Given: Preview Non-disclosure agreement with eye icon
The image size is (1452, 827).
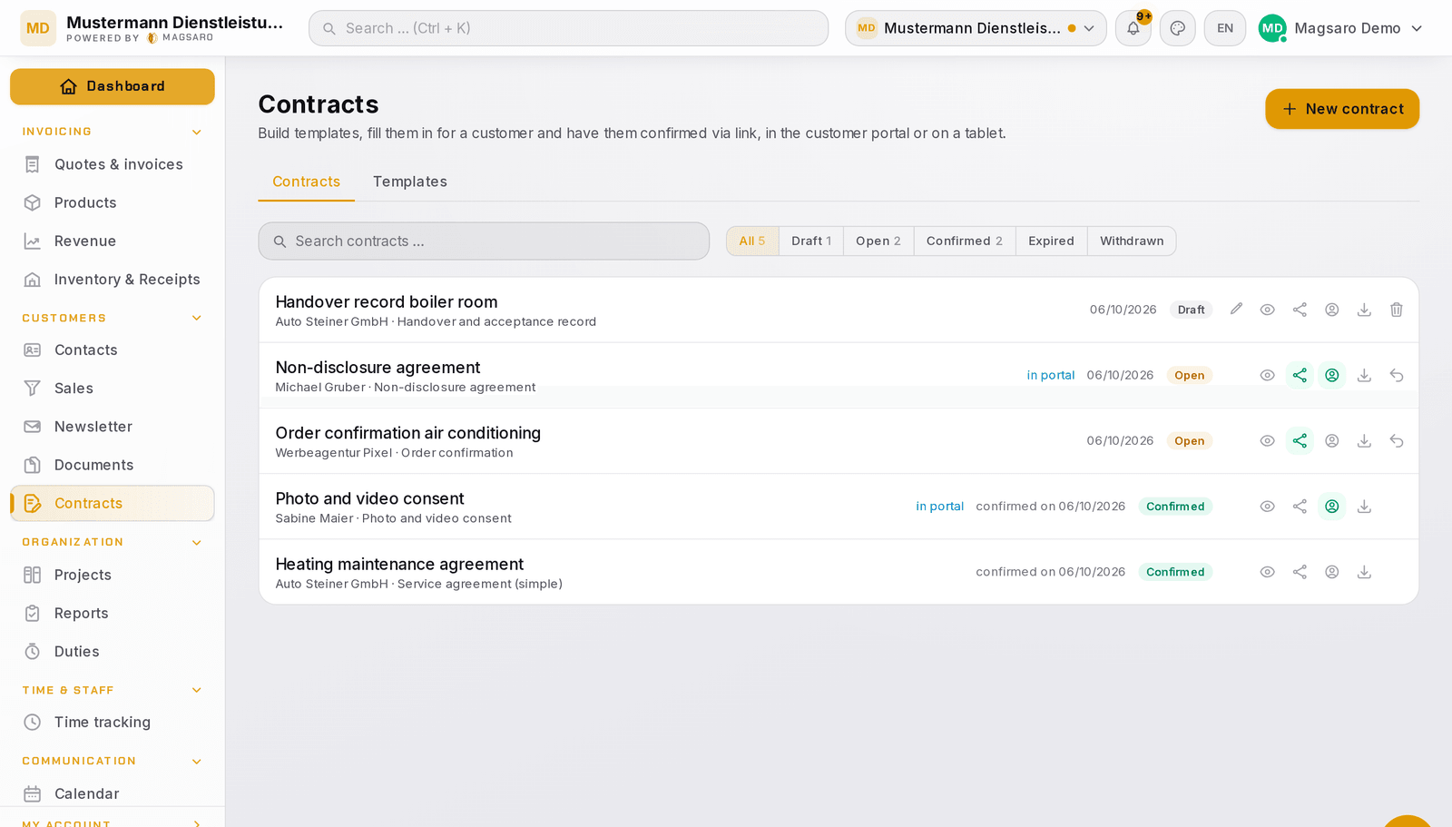Looking at the screenshot, I should pos(1268,375).
